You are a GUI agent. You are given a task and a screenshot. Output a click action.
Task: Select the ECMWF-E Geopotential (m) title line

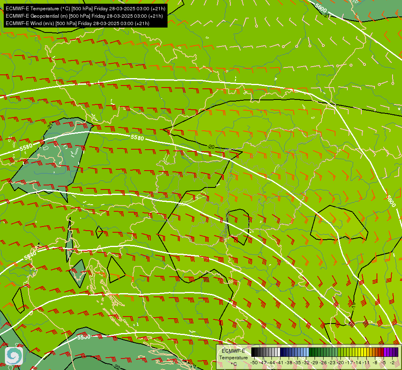click(x=84, y=16)
